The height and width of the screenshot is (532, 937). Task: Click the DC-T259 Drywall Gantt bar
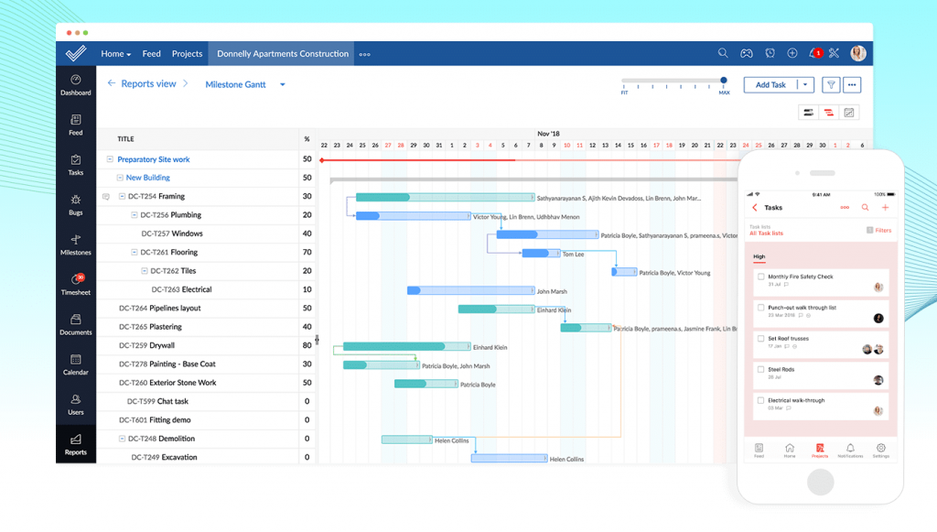(407, 347)
